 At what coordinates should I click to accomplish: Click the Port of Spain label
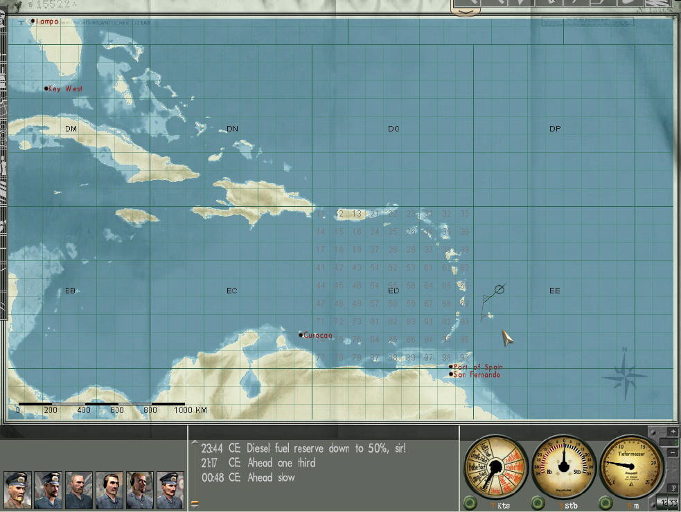(478, 367)
